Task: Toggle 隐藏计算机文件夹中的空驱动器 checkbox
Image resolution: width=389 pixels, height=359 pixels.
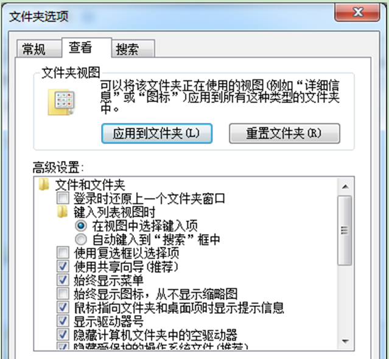Action: (63, 335)
